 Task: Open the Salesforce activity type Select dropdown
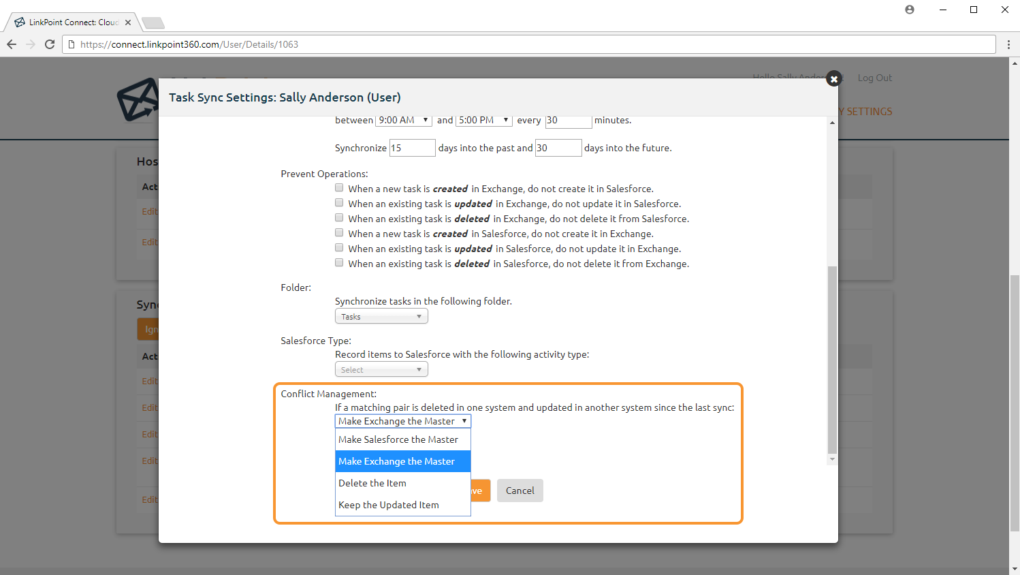(381, 369)
